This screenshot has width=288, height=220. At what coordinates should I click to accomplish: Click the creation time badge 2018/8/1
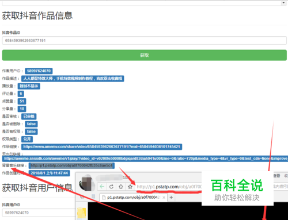[x=49, y=173]
